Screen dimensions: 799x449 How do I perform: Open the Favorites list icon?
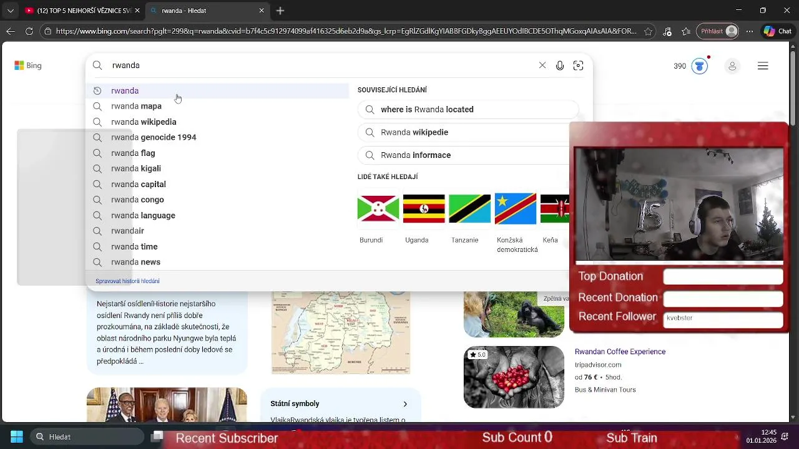coord(686,31)
